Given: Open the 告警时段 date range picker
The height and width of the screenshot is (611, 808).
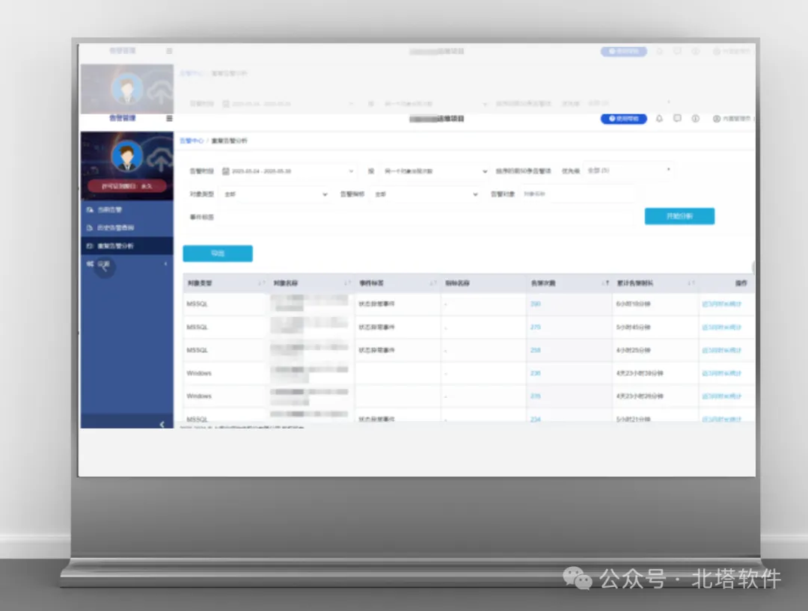Looking at the screenshot, I should tap(288, 171).
